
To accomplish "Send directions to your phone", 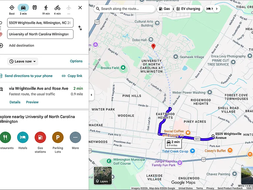I will (x=28, y=76).
